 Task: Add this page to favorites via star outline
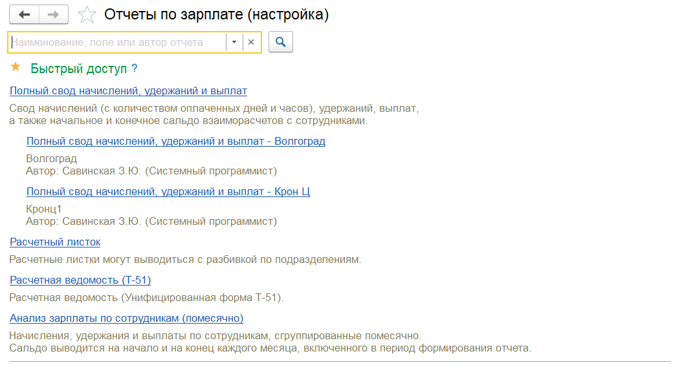point(87,15)
